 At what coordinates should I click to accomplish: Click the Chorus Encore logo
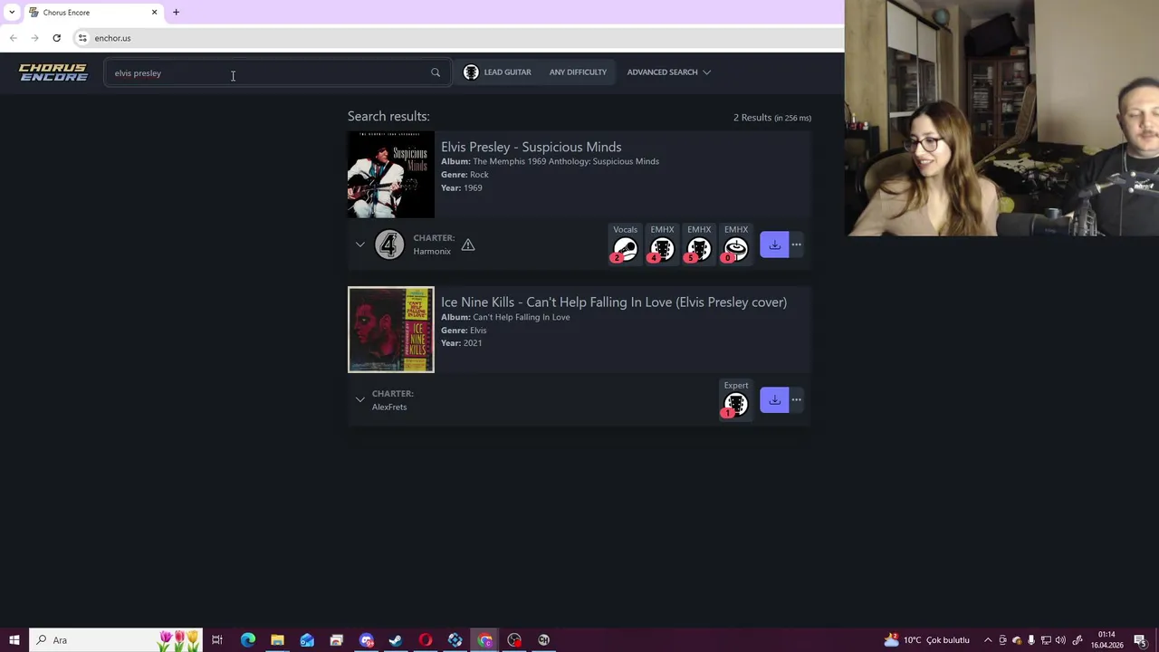pyautogui.click(x=53, y=72)
